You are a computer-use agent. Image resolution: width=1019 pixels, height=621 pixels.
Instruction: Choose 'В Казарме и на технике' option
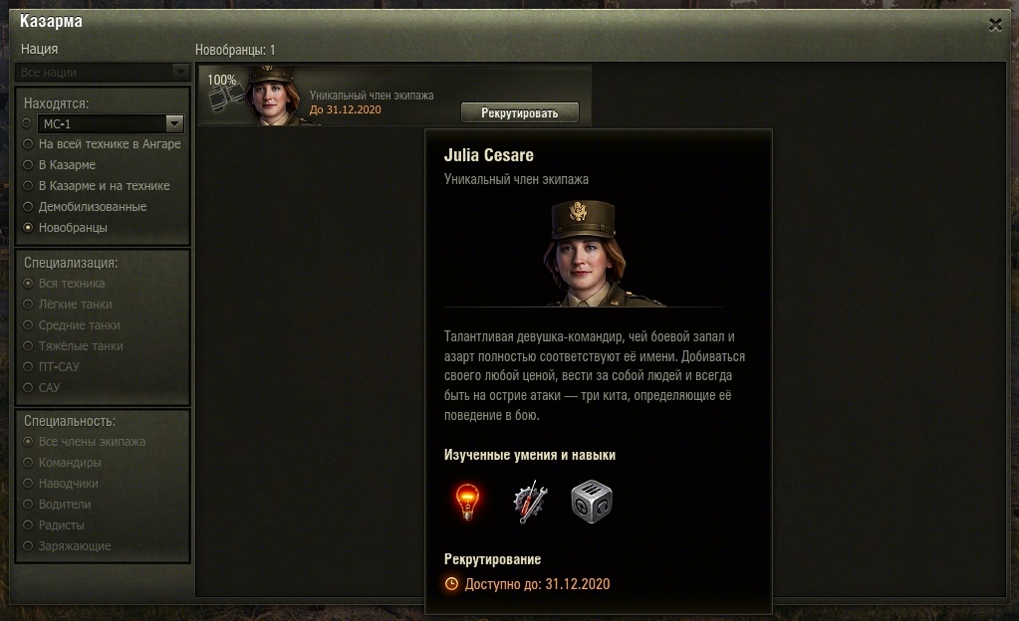[97, 186]
